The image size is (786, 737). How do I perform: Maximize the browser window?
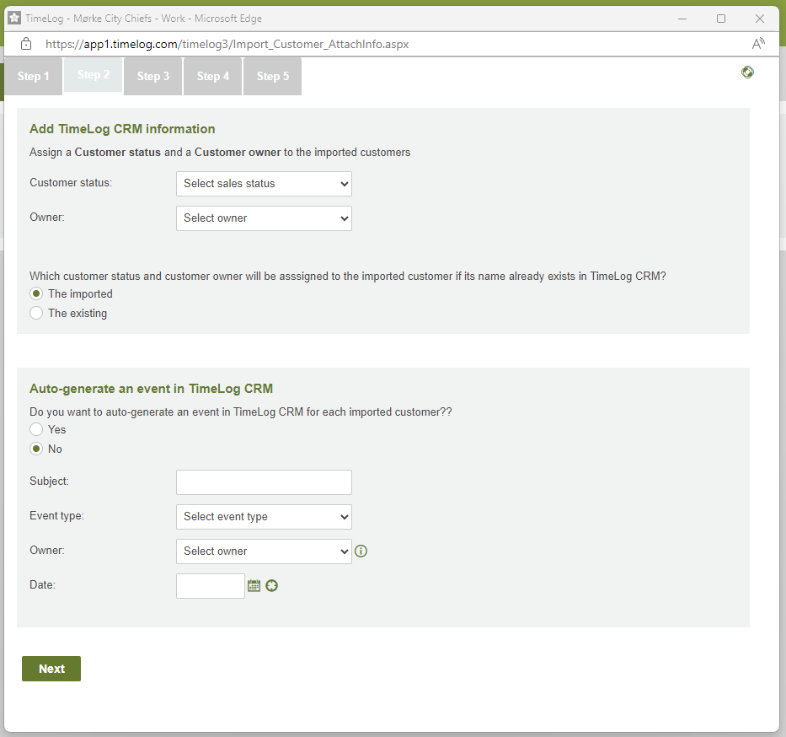[721, 18]
